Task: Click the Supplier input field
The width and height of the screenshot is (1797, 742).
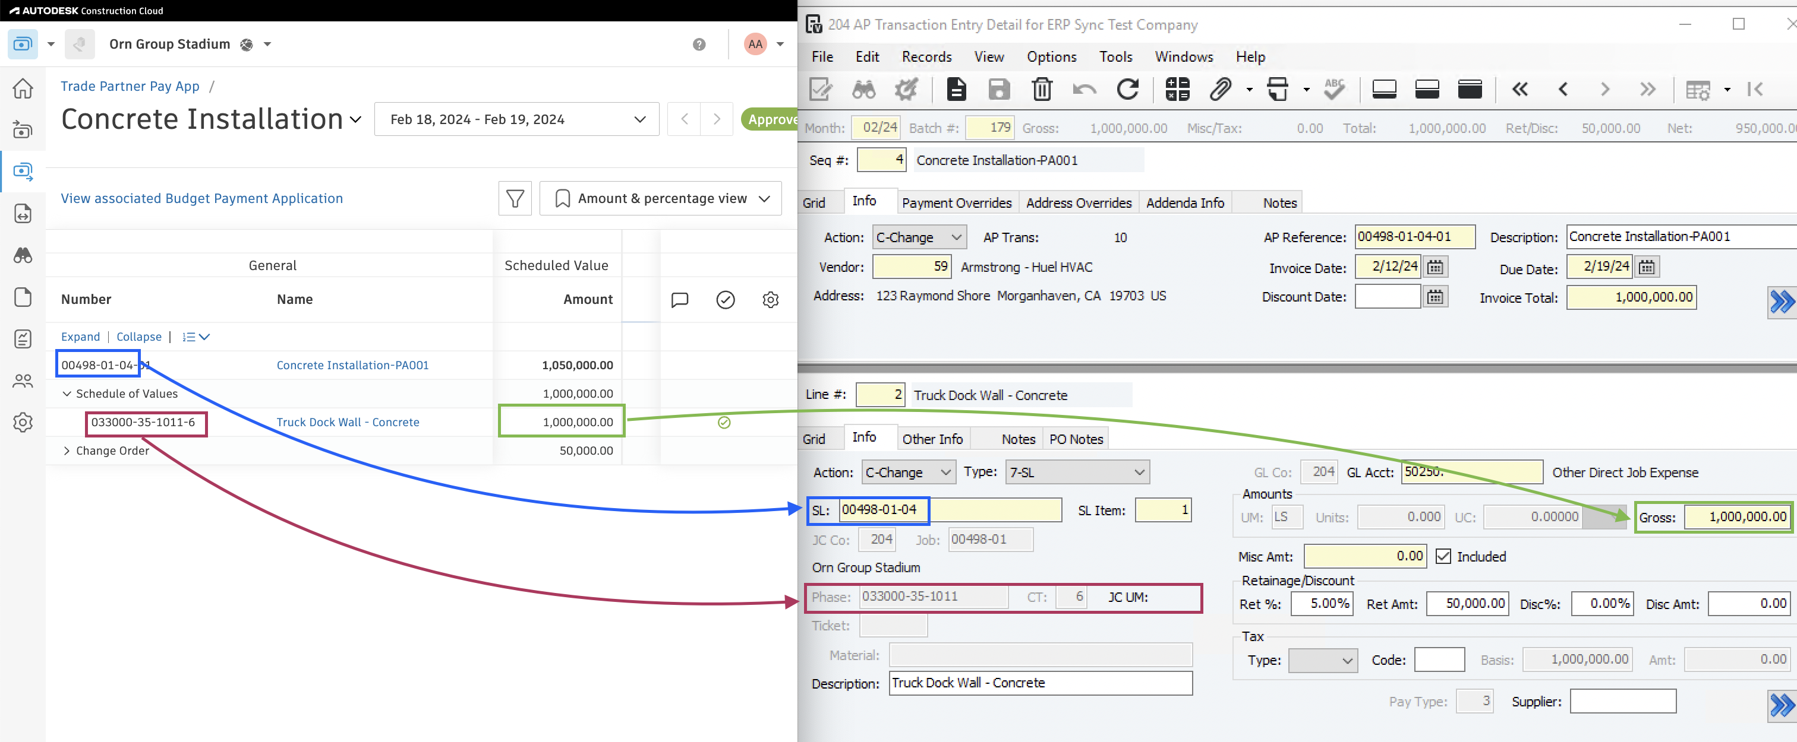Action: click(1623, 702)
